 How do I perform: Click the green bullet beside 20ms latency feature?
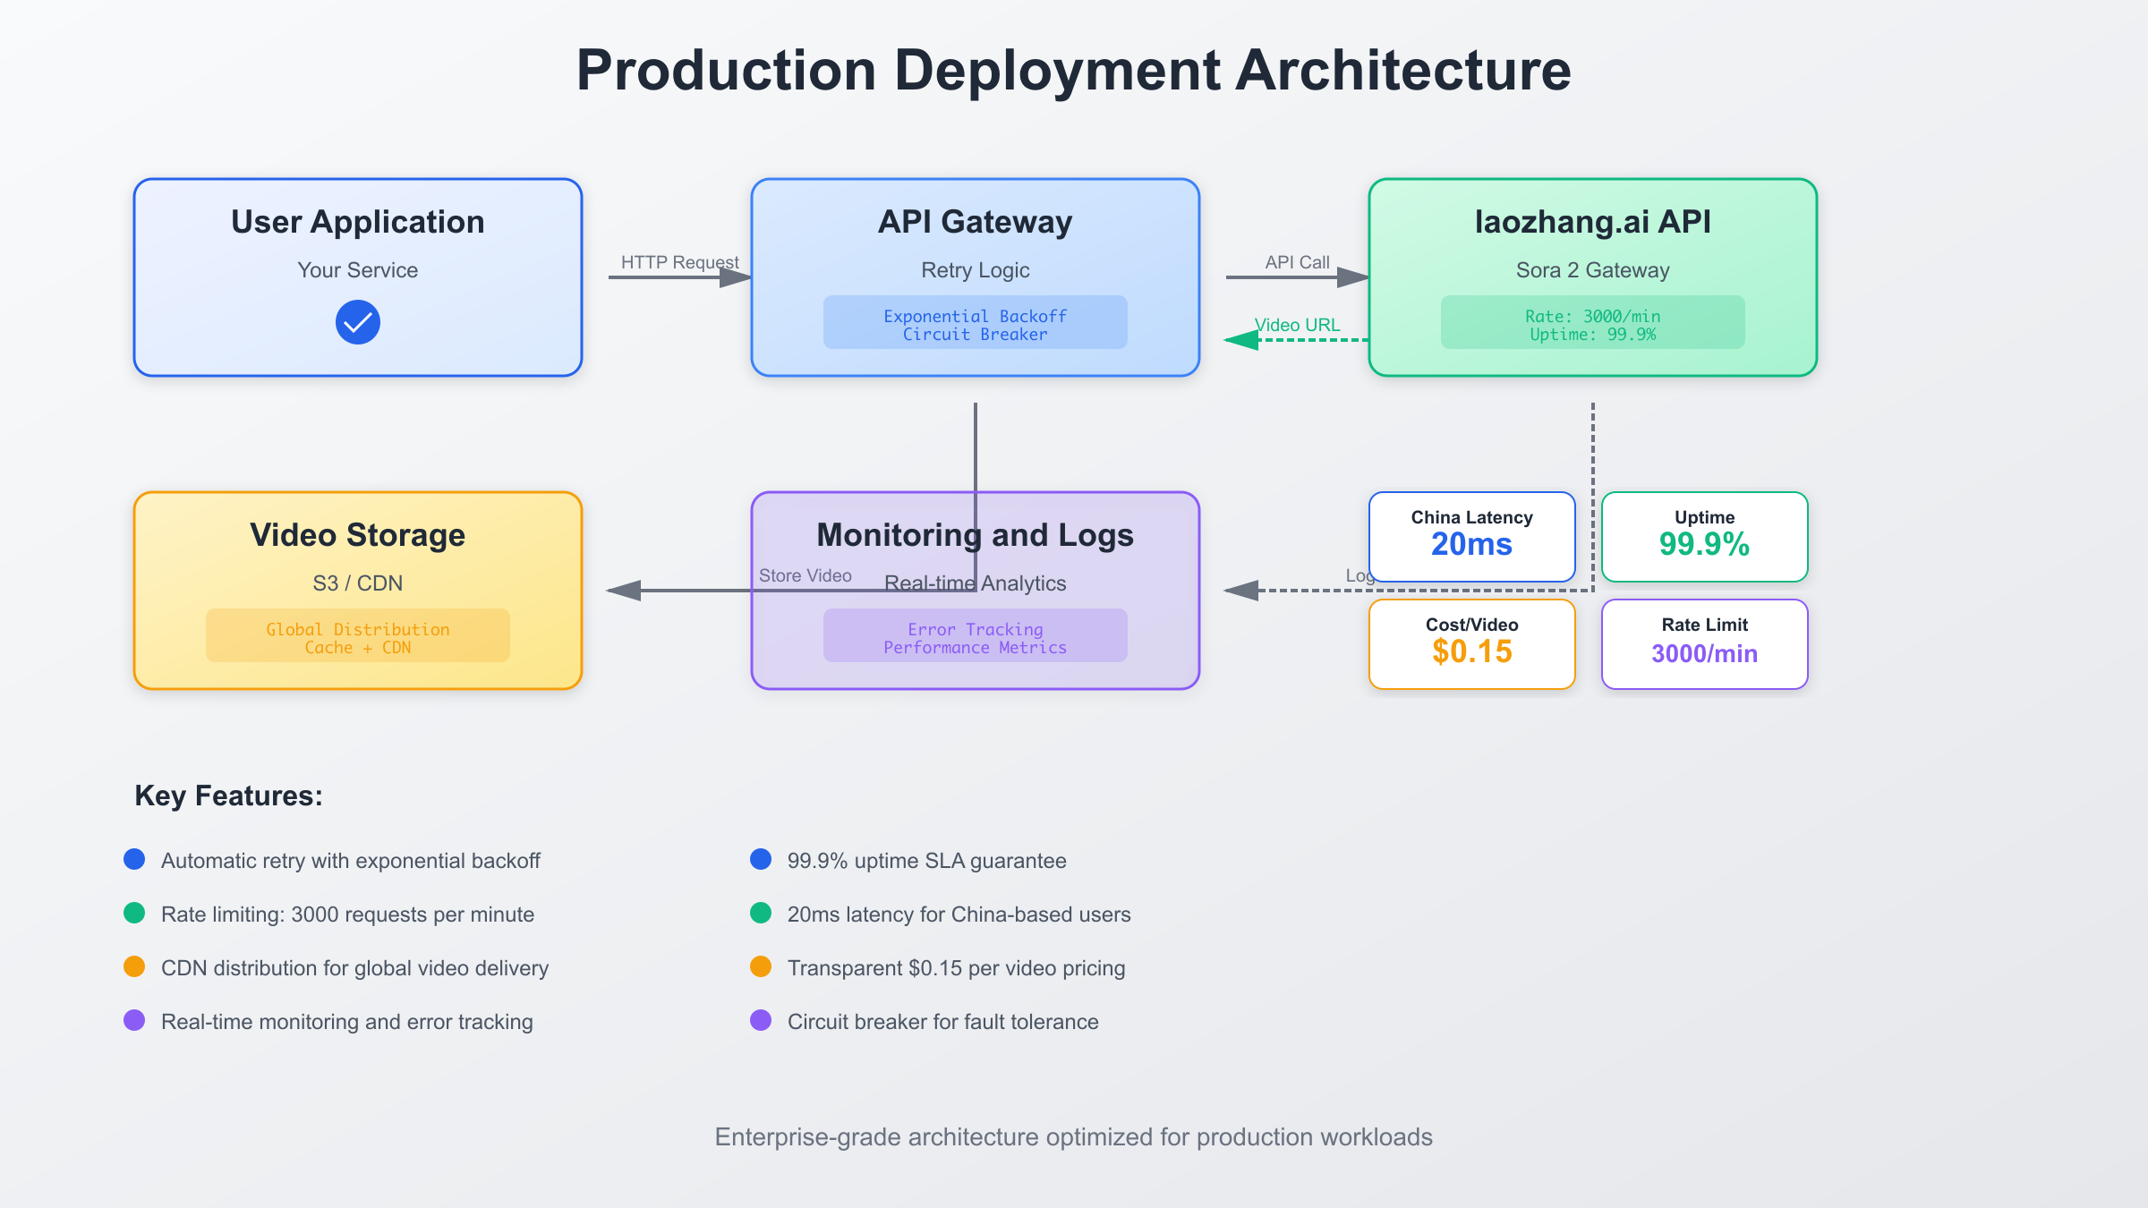click(760, 914)
